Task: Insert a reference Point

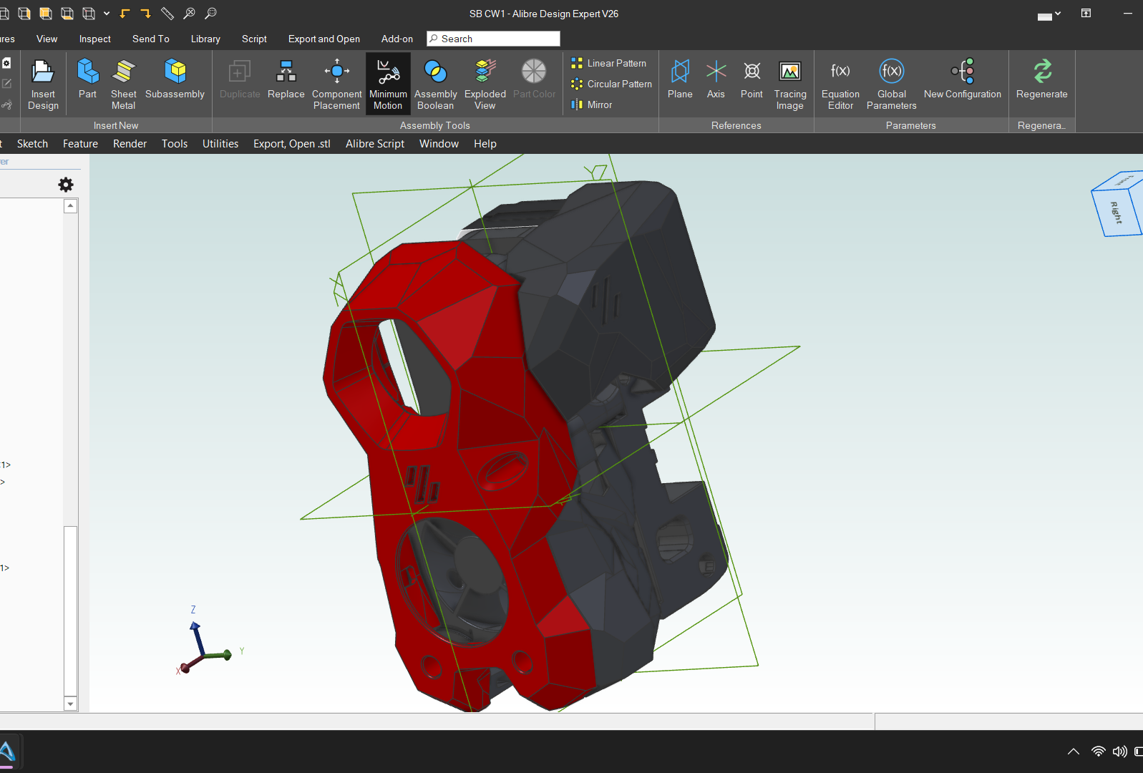Action: pyautogui.click(x=752, y=79)
